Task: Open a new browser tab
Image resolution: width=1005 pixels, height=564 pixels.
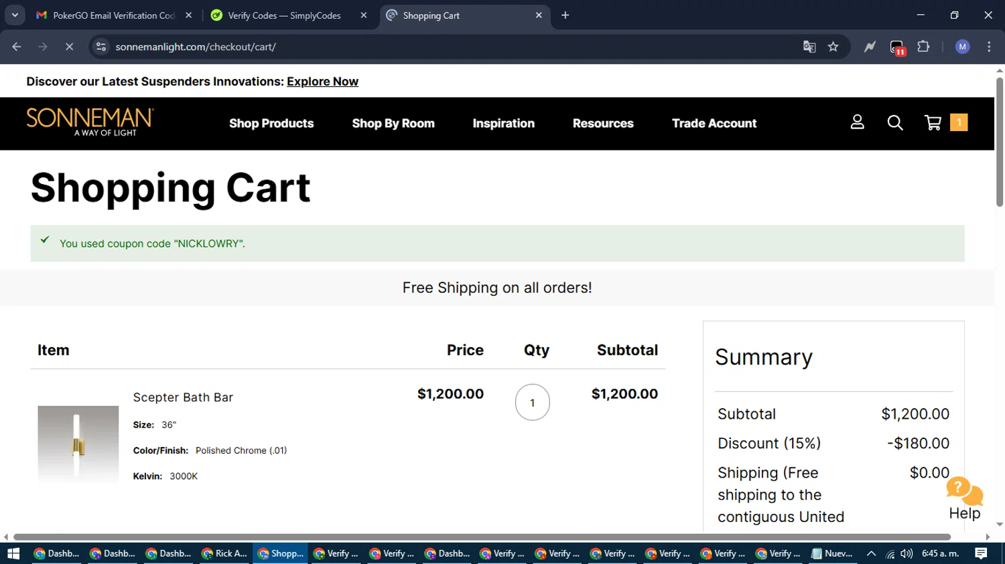Action: (x=565, y=15)
